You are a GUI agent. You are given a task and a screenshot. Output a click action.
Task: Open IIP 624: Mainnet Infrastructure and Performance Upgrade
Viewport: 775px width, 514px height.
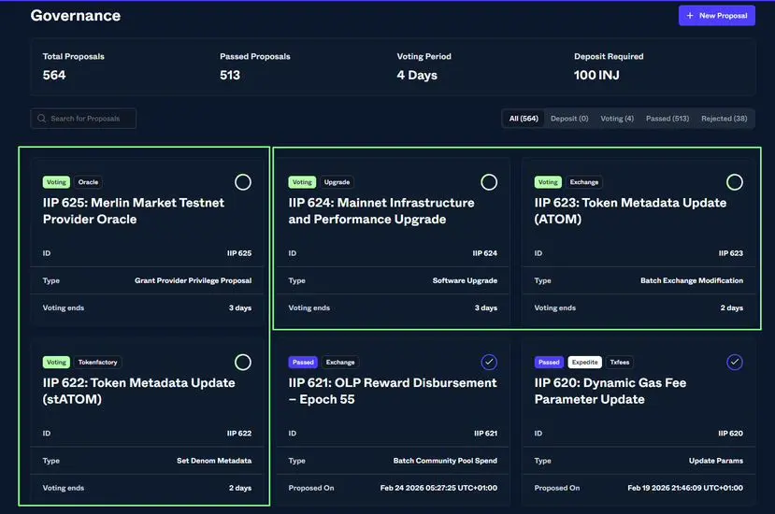coord(381,211)
